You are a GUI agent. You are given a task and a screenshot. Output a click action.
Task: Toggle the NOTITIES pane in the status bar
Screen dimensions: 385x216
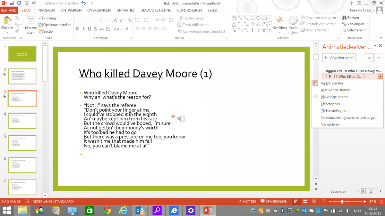tap(247, 202)
